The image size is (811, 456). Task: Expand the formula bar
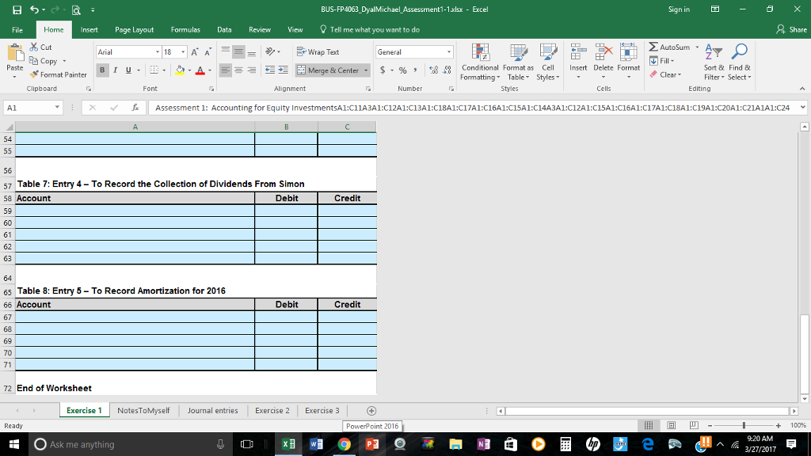[802, 108]
